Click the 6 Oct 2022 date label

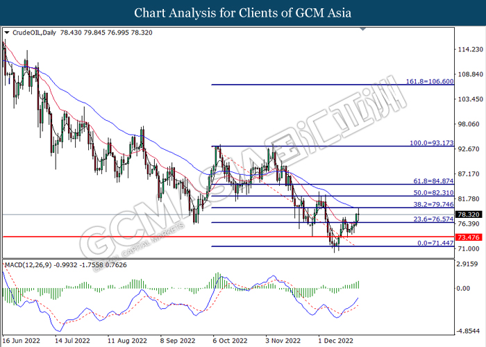230,341
